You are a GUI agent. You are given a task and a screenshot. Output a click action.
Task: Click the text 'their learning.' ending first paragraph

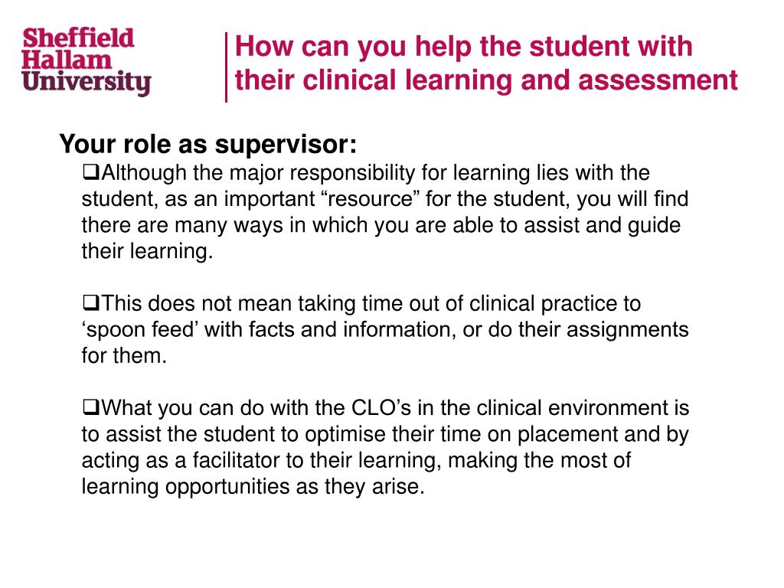coord(148,251)
